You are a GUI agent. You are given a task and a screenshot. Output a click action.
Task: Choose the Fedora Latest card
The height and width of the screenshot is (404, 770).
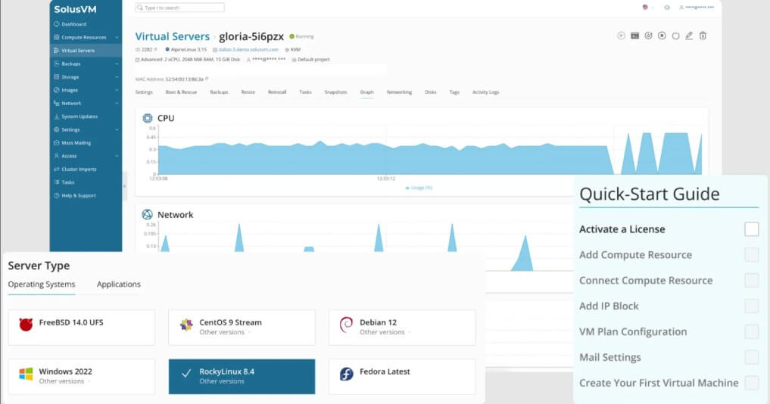(402, 377)
